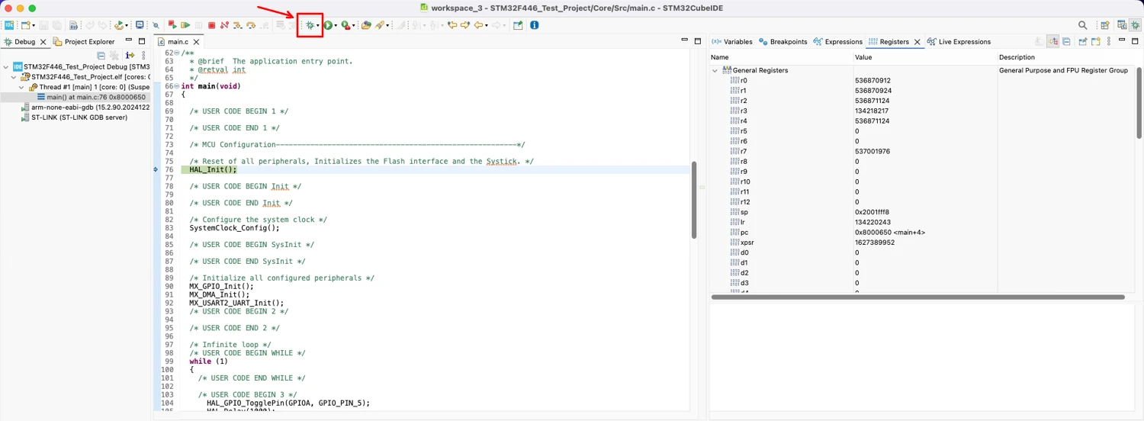Open the Breakpoints tab
Viewport: 1144px width, 421px height.
[x=782, y=42]
